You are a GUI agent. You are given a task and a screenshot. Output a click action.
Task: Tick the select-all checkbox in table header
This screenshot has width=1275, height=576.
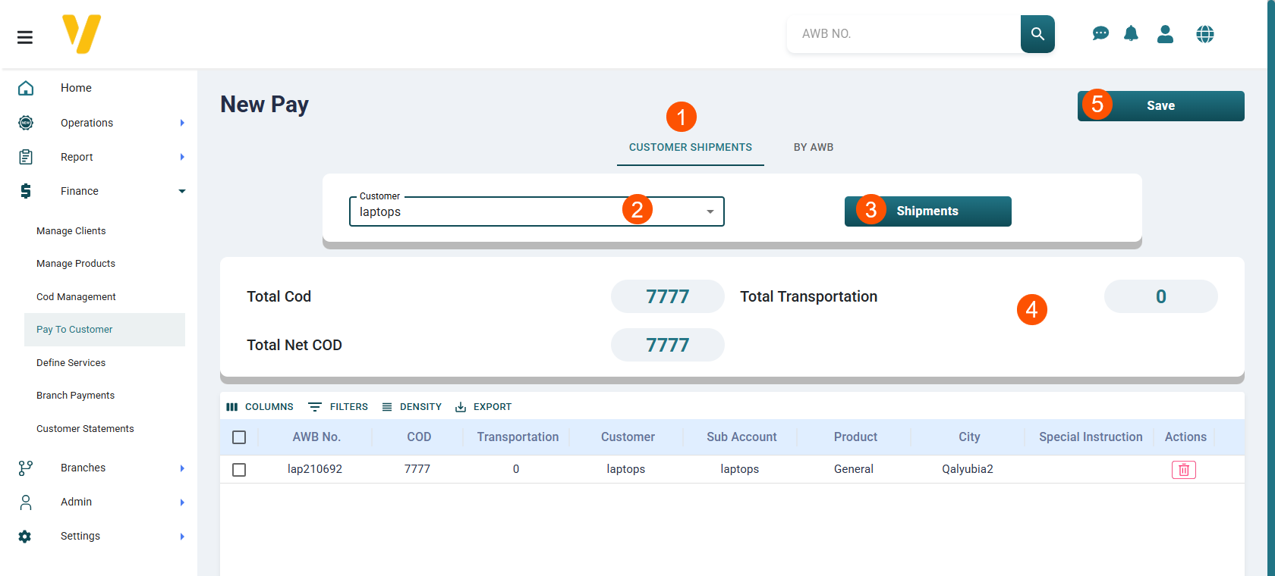[239, 437]
